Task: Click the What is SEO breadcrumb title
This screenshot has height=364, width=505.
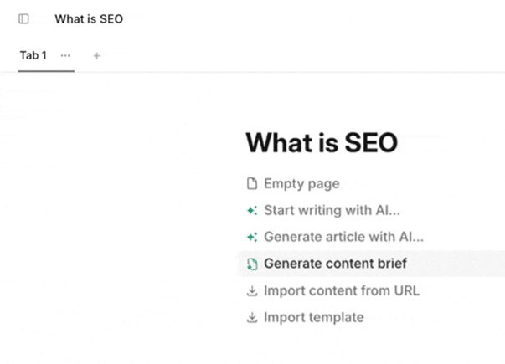Action: click(x=89, y=19)
